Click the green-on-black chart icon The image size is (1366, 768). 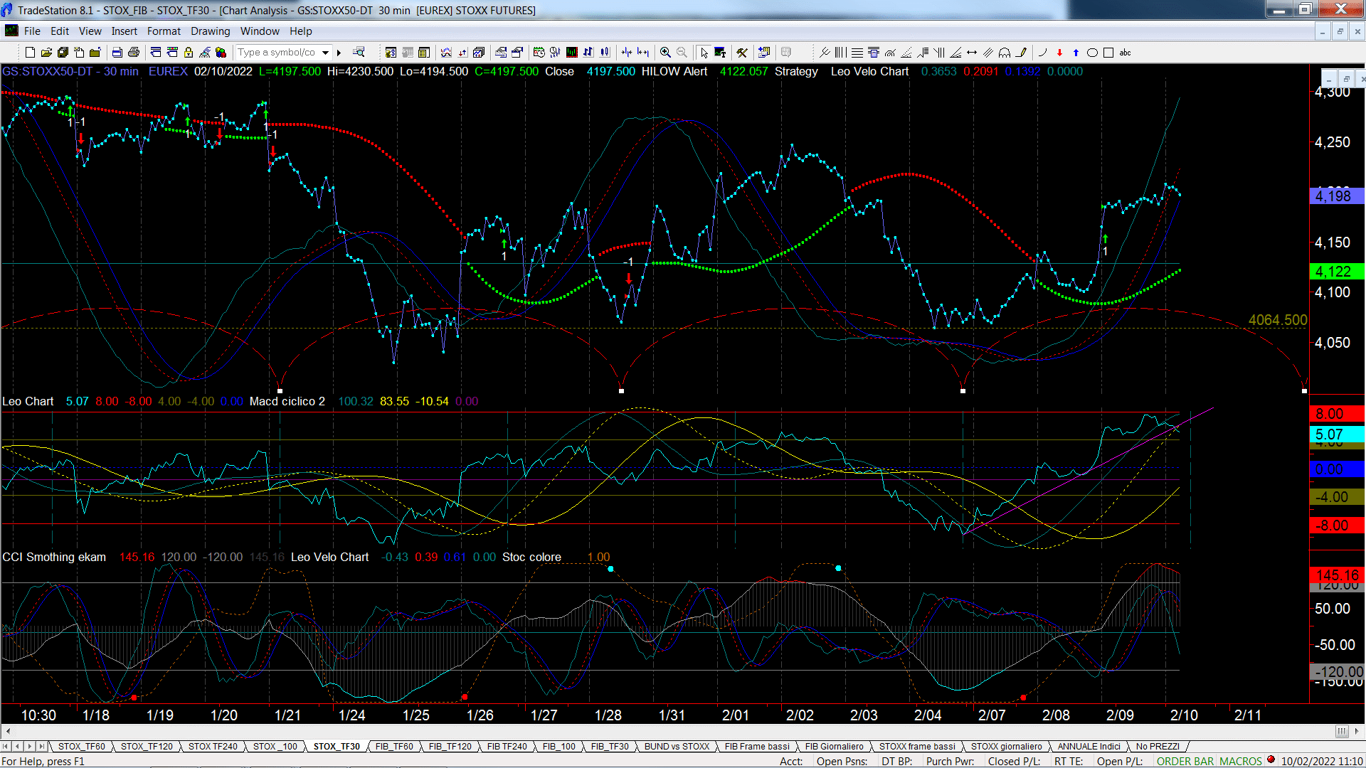click(x=571, y=53)
